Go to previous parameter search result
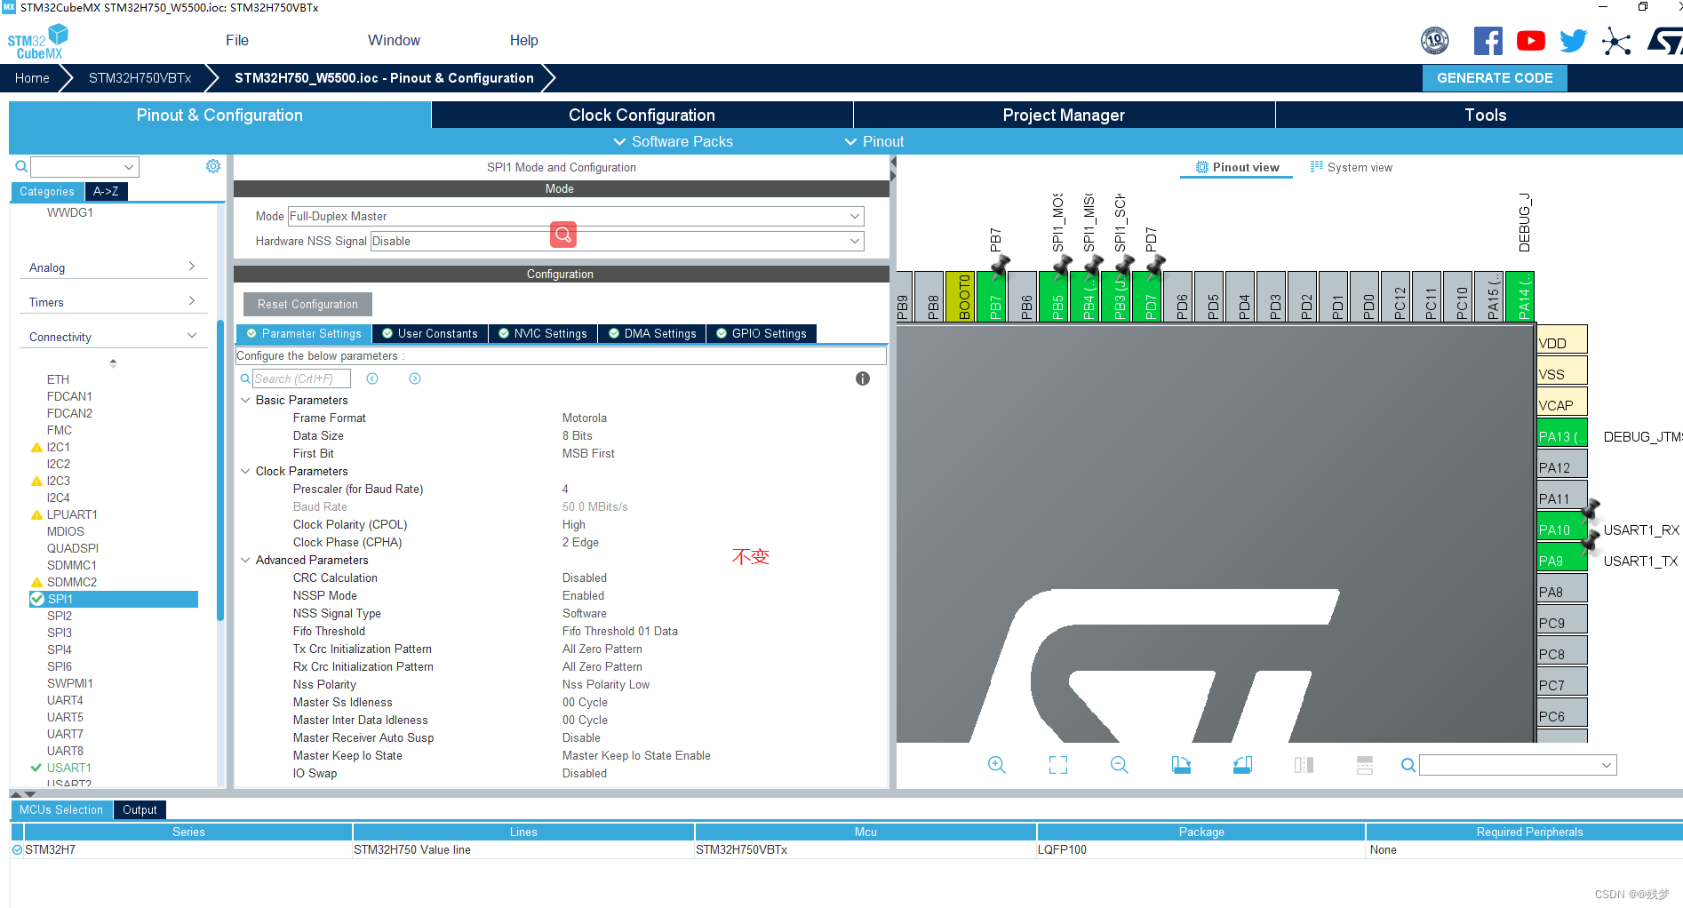 pyautogui.click(x=372, y=378)
